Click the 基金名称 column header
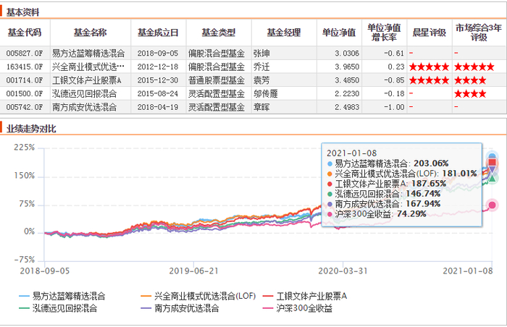Viewport: 507px width, 327px height. [x=91, y=33]
